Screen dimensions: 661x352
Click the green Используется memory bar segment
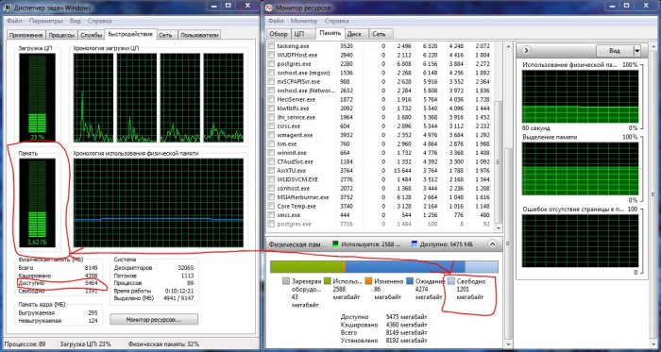click(x=307, y=267)
